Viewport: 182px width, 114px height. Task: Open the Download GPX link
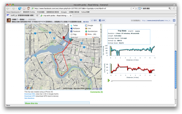(x=30, y=96)
